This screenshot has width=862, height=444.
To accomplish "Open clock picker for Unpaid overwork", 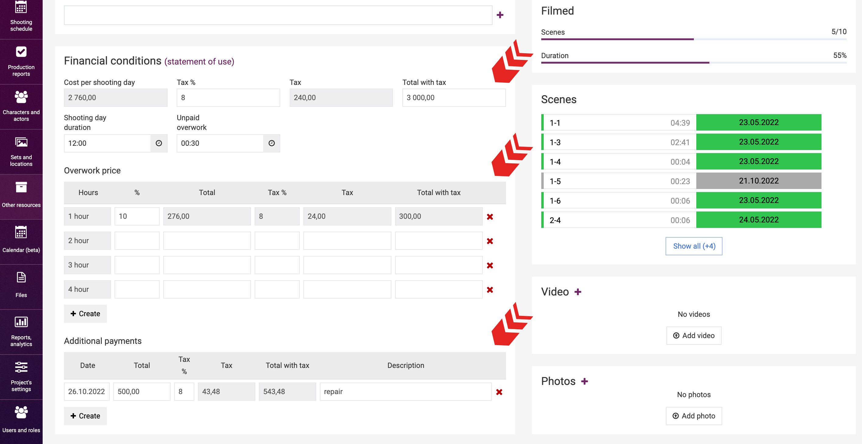I will coord(271,143).
